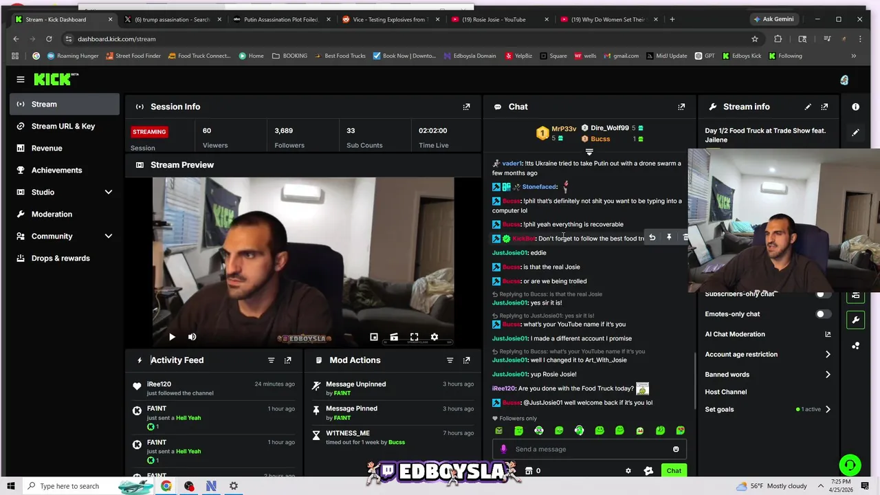The height and width of the screenshot is (495, 880).
Task: Expand the Studio sidebar section
Action: point(108,192)
